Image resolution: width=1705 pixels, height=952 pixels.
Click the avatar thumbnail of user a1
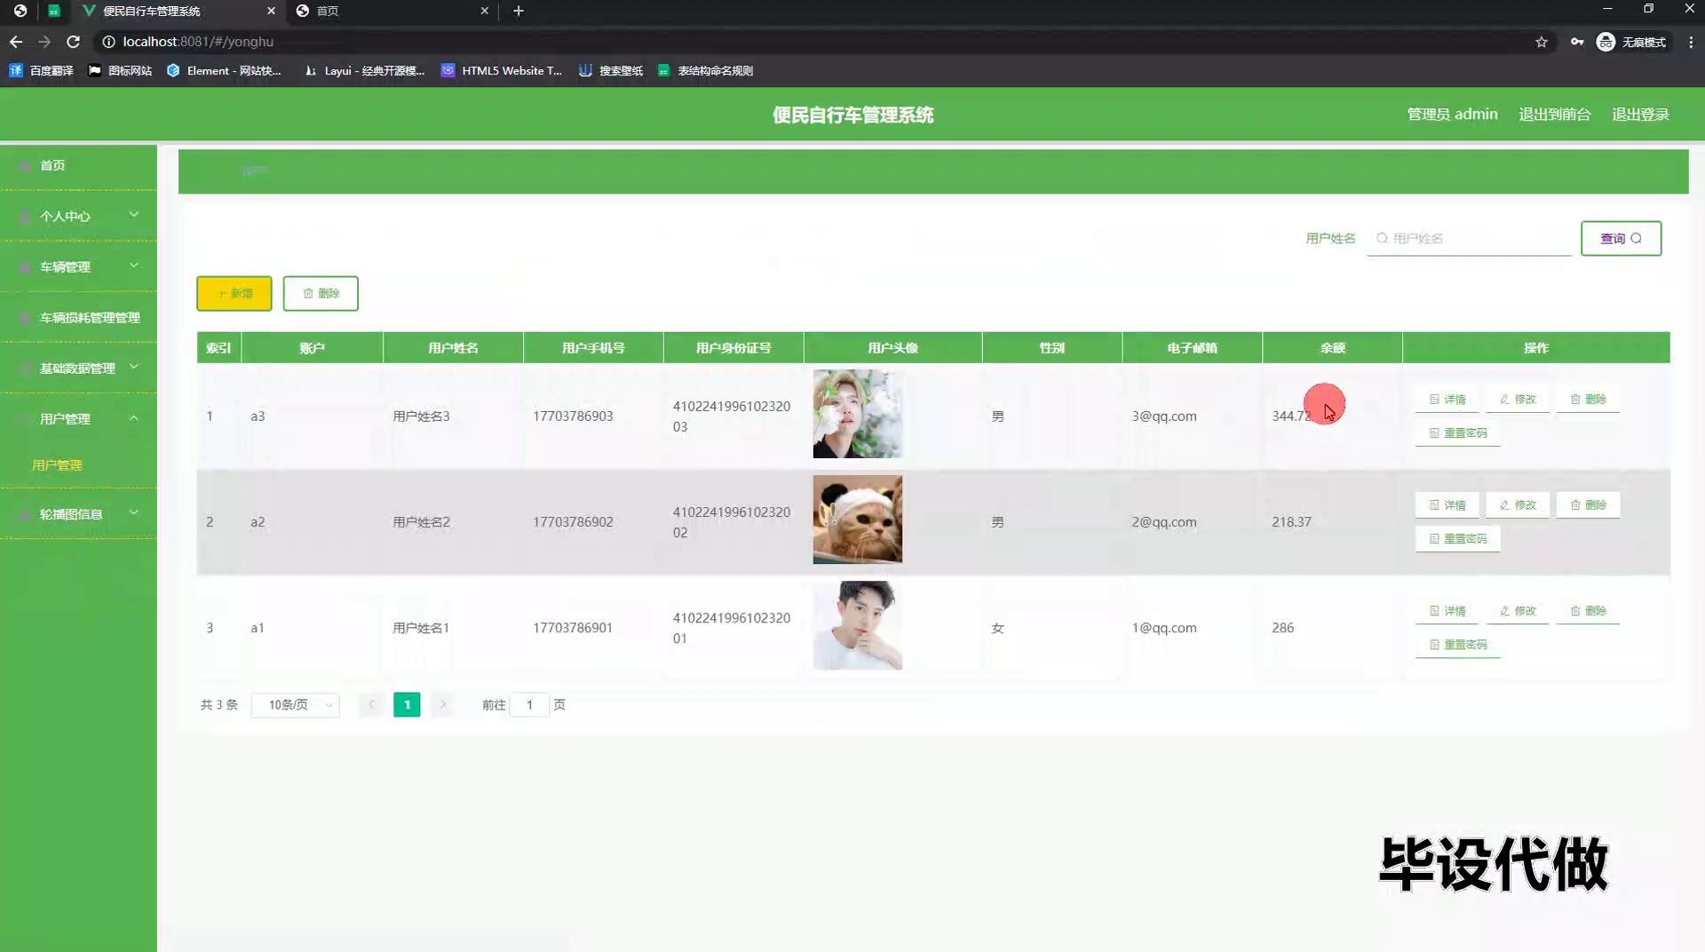tap(857, 625)
